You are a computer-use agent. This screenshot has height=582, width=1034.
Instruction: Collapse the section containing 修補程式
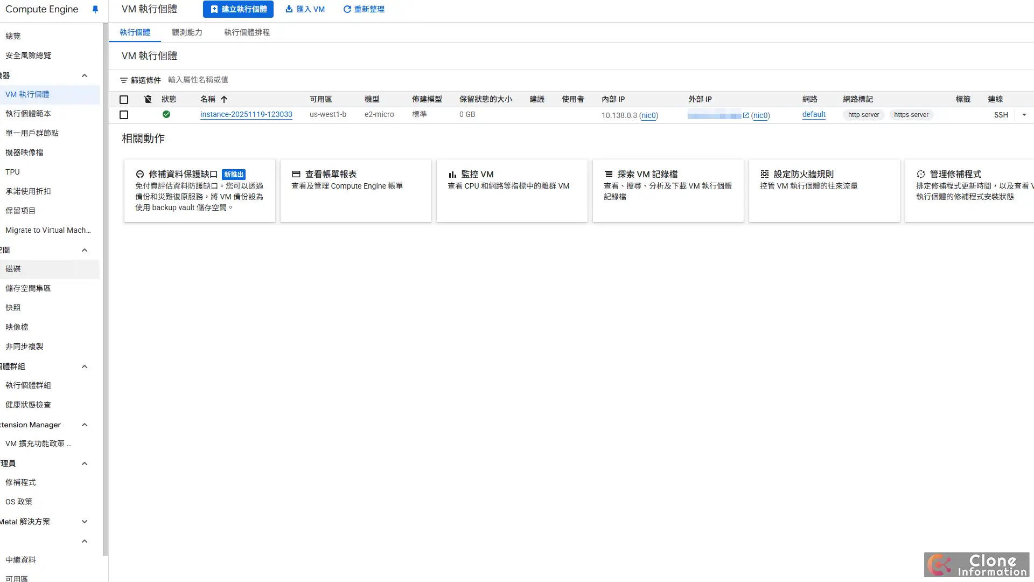(x=85, y=463)
